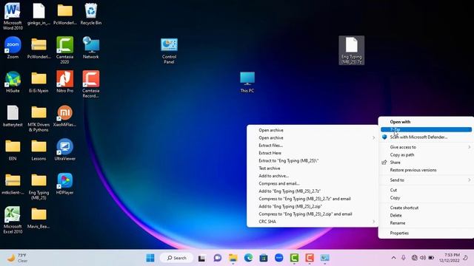Open Microsoft Edge from the taskbar
This screenshot has width=474, height=266.
[x=249, y=258]
